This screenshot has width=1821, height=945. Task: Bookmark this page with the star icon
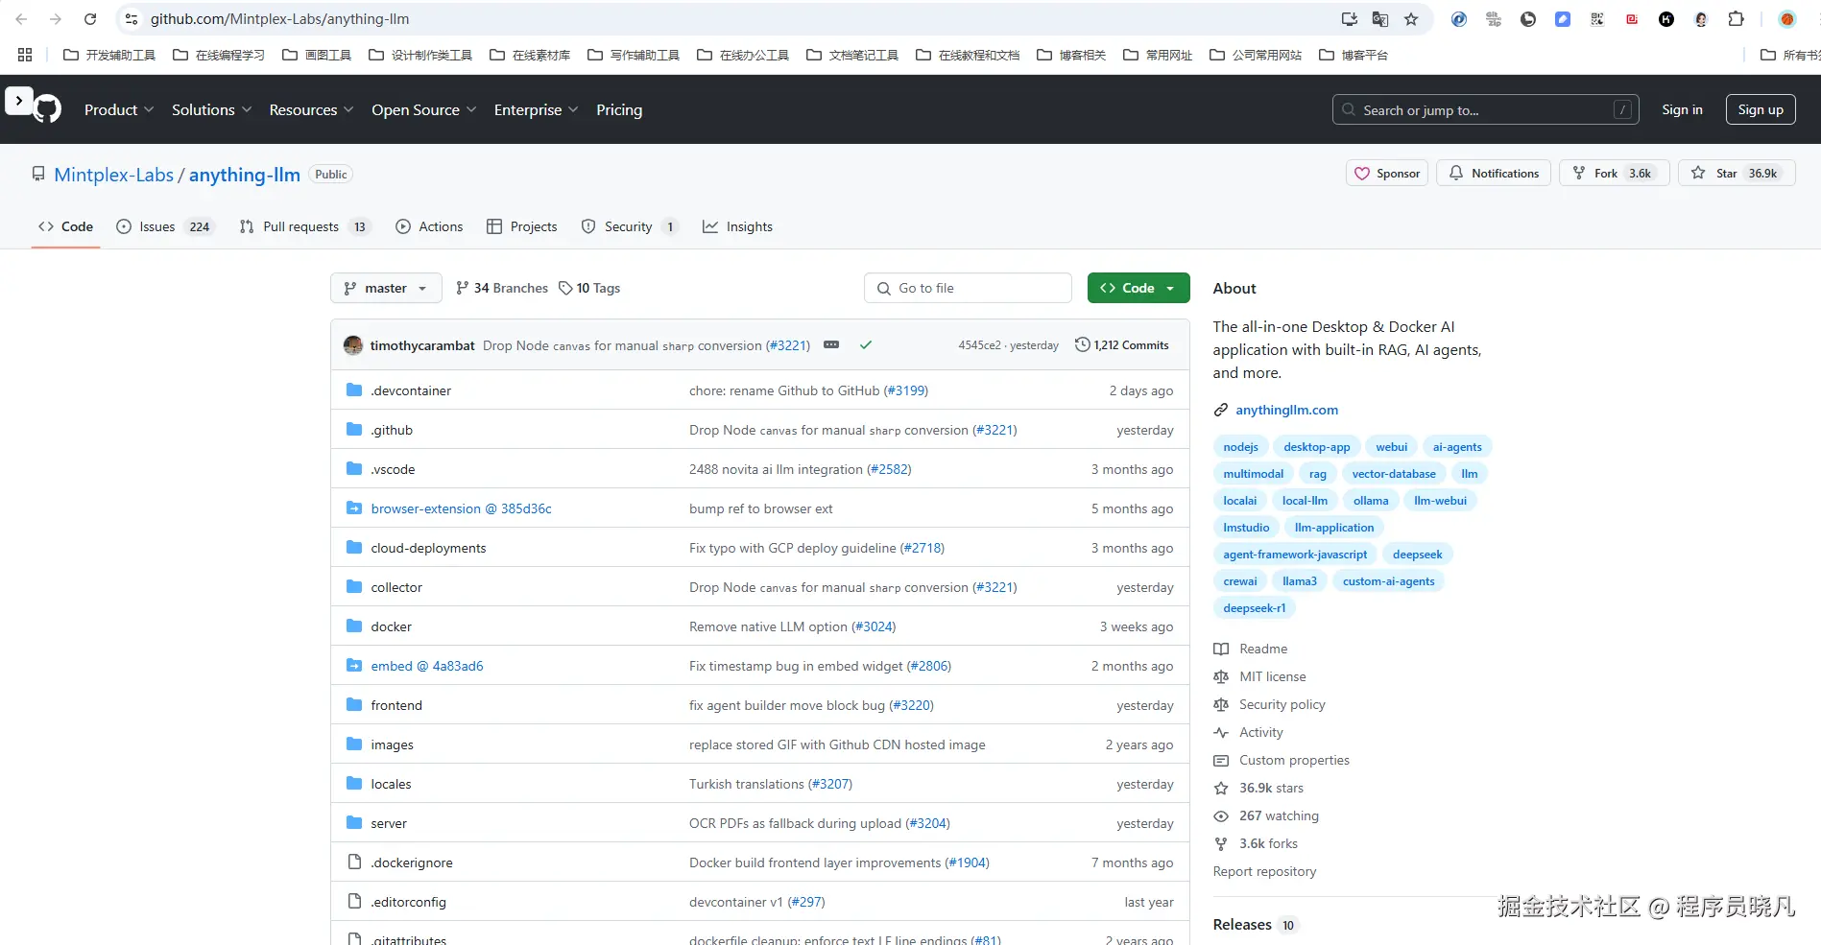[1411, 19]
